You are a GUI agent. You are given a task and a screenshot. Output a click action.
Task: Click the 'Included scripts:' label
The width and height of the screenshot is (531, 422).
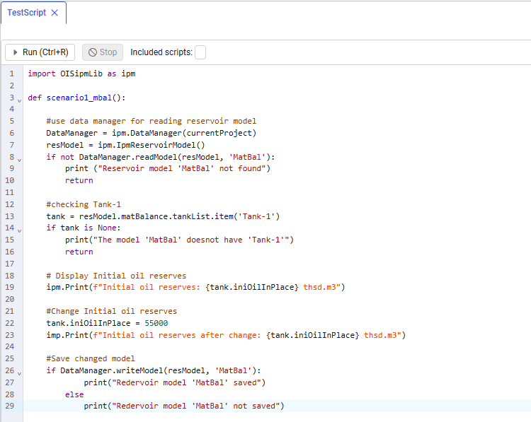(161, 52)
